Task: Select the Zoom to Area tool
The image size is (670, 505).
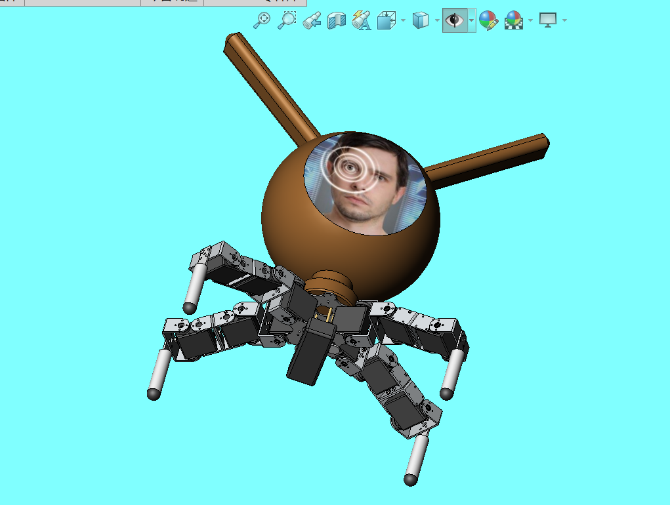Action: point(287,20)
